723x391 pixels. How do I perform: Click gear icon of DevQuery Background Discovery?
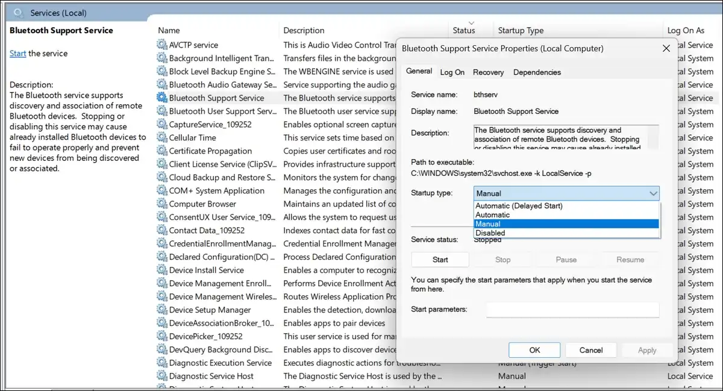[x=162, y=349]
